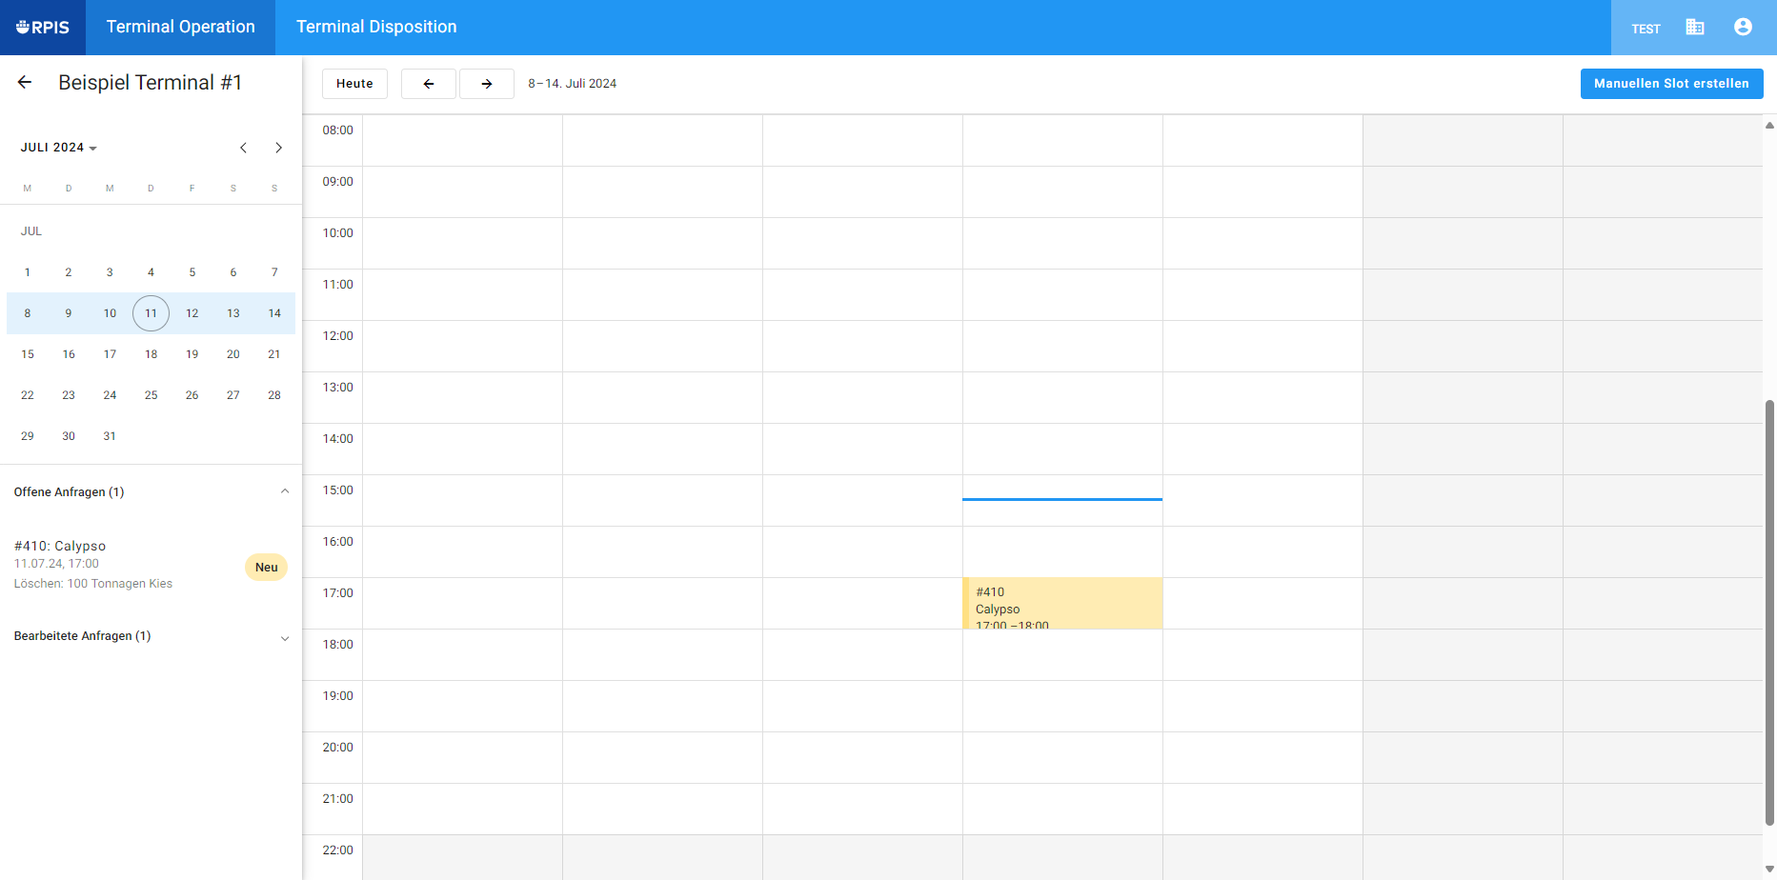Select July 30 in the mini calendar

pos(69,436)
